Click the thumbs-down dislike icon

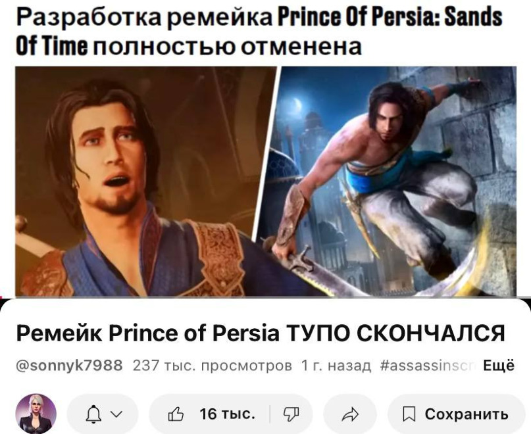coord(291,414)
